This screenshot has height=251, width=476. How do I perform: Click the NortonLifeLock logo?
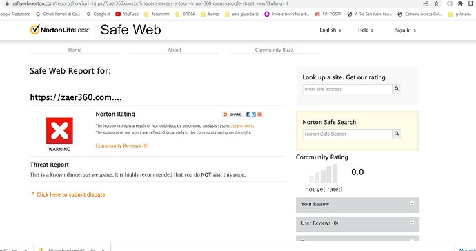click(x=59, y=30)
